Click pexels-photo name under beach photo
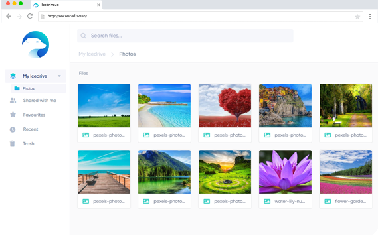Image resolution: width=378 pixels, height=242 pixels. [x=169, y=135]
